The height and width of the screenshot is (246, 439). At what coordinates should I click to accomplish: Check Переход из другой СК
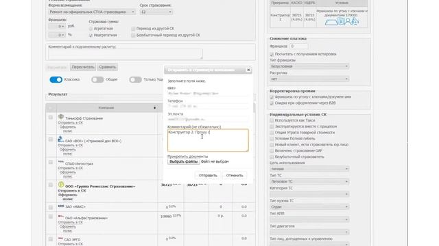[x=133, y=29]
